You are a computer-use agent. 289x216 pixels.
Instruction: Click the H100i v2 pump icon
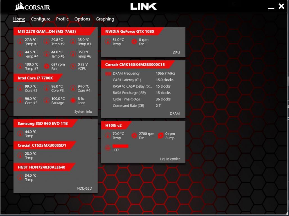pyautogui.click(x=161, y=136)
